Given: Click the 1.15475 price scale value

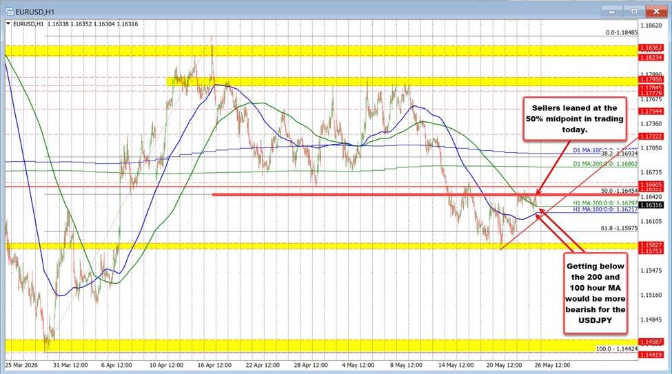Looking at the screenshot, I should (x=651, y=270).
